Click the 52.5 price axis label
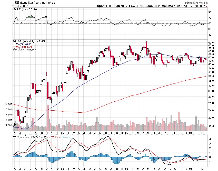 (x=211, y=54)
